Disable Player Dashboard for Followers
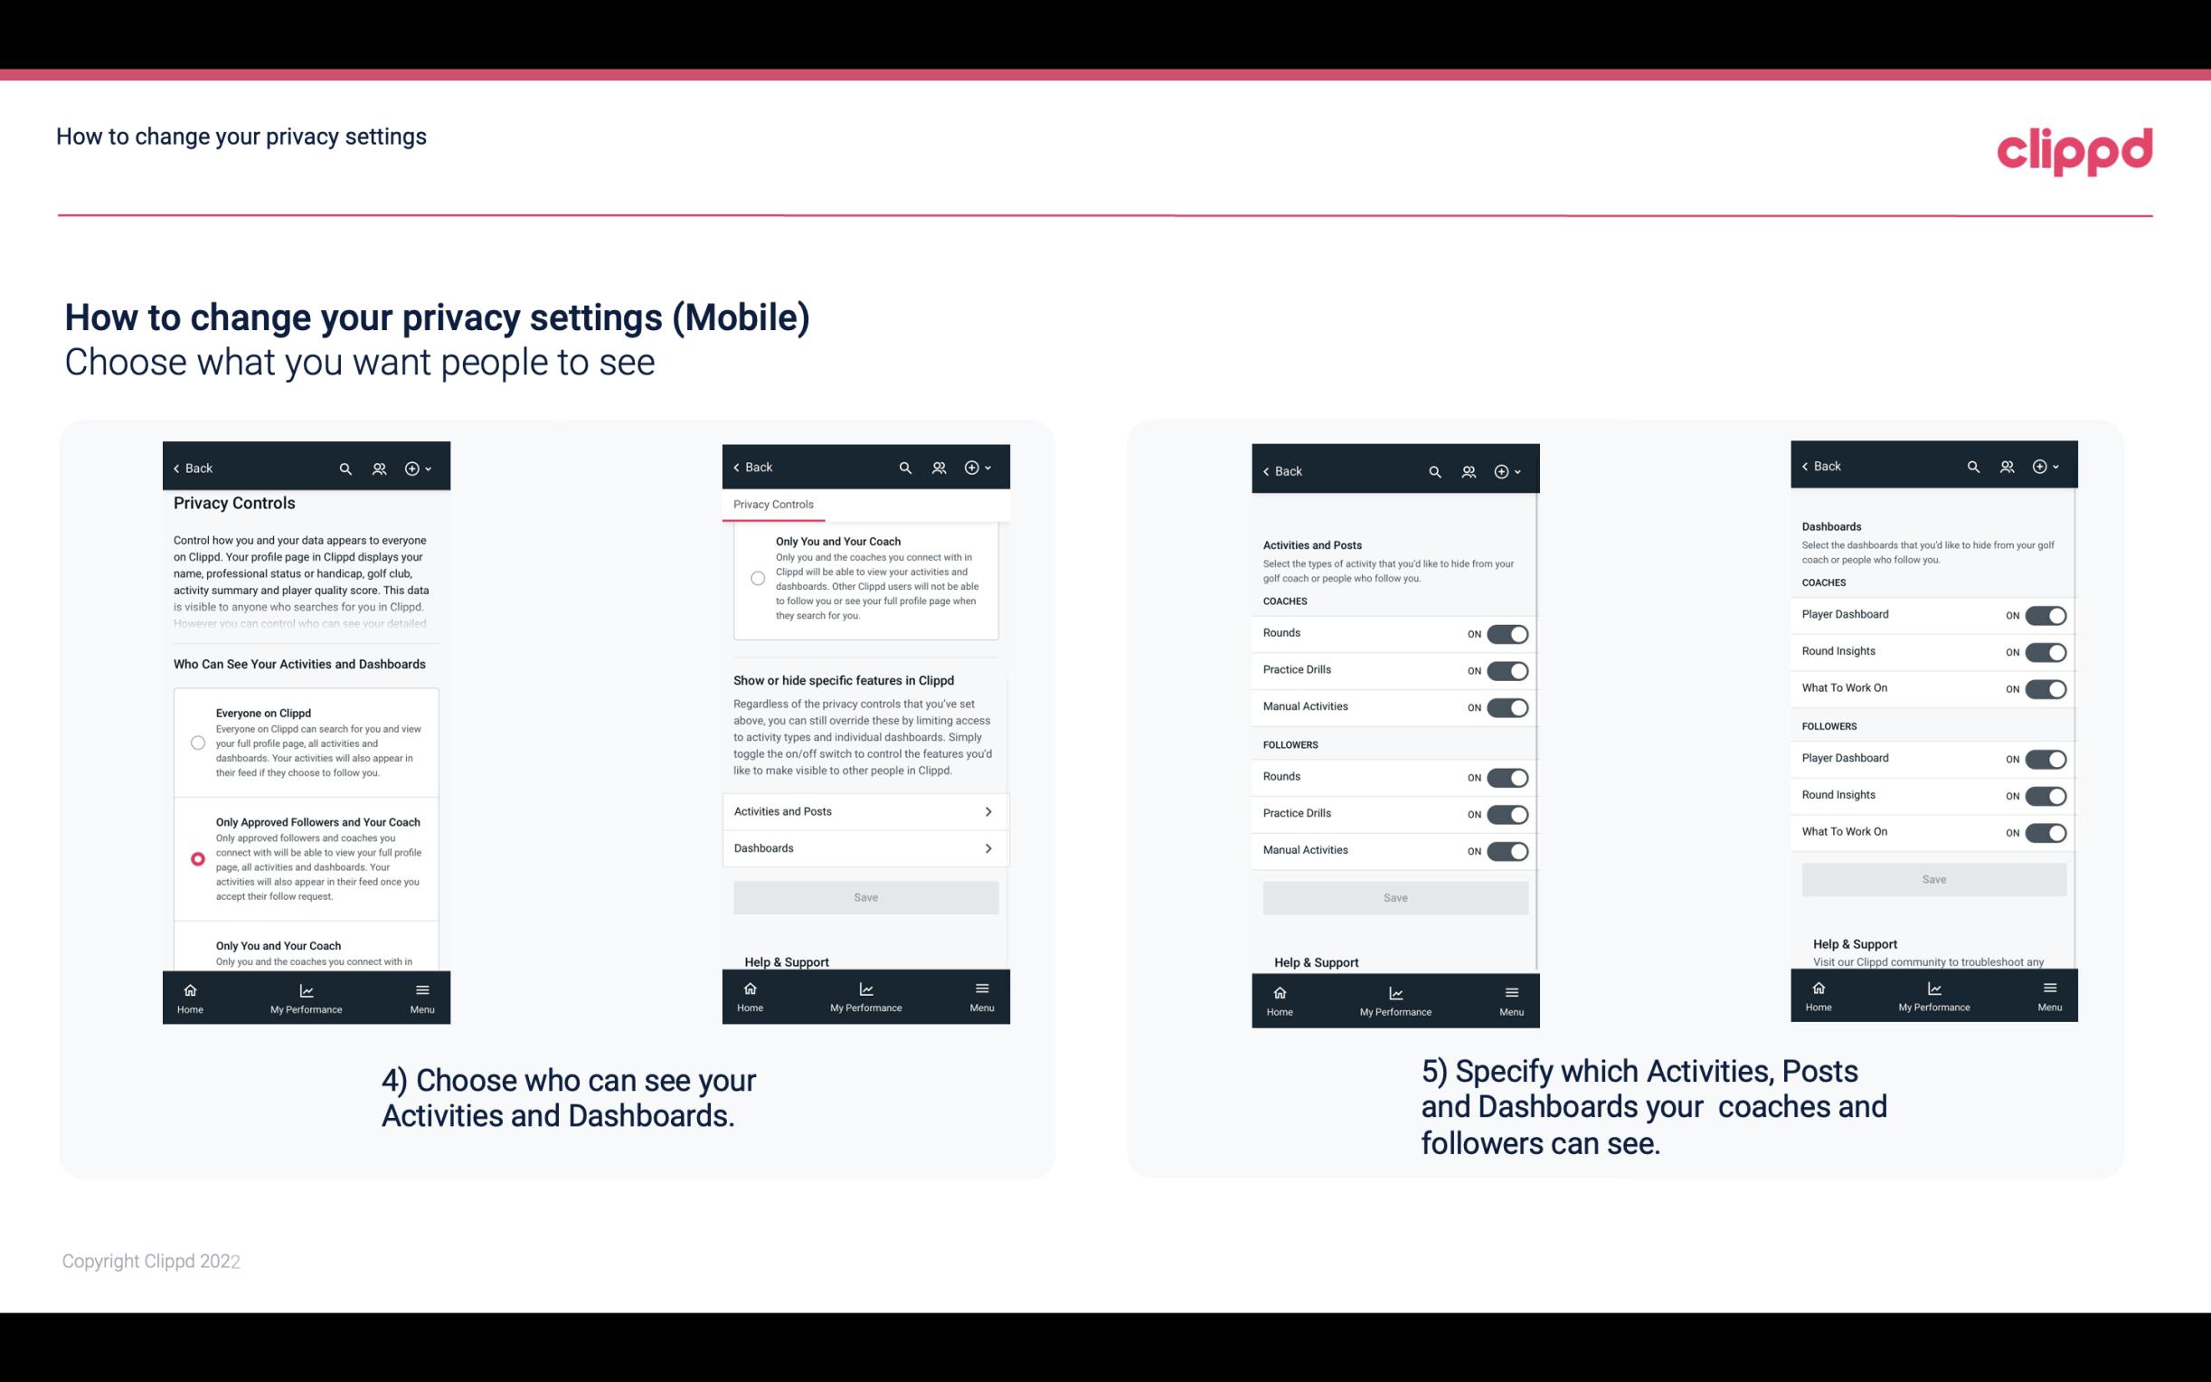The image size is (2211, 1382). pyautogui.click(x=2046, y=758)
